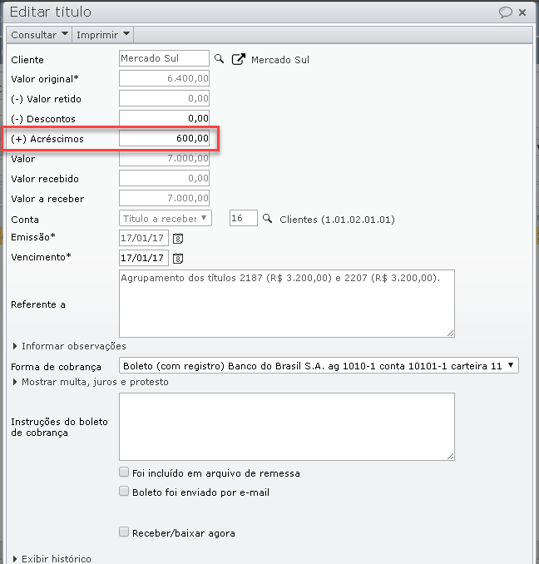Check 'Boleto foi enviado por e-mail'
Viewport: 539px width, 564px height.
[124, 491]
